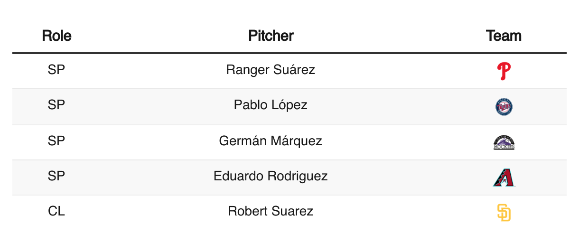The height and width of the screenshot is (243, 579).
Task: Select SP role in Ranger Suárez row
Action: point(56,70)
